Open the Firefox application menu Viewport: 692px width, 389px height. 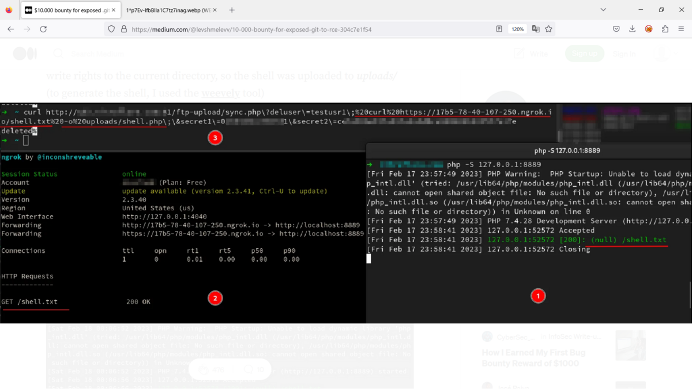pos(681,29)
